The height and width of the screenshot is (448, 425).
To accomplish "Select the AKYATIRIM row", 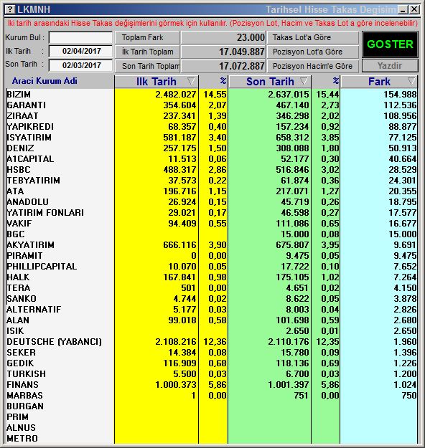I will (212, 245).
